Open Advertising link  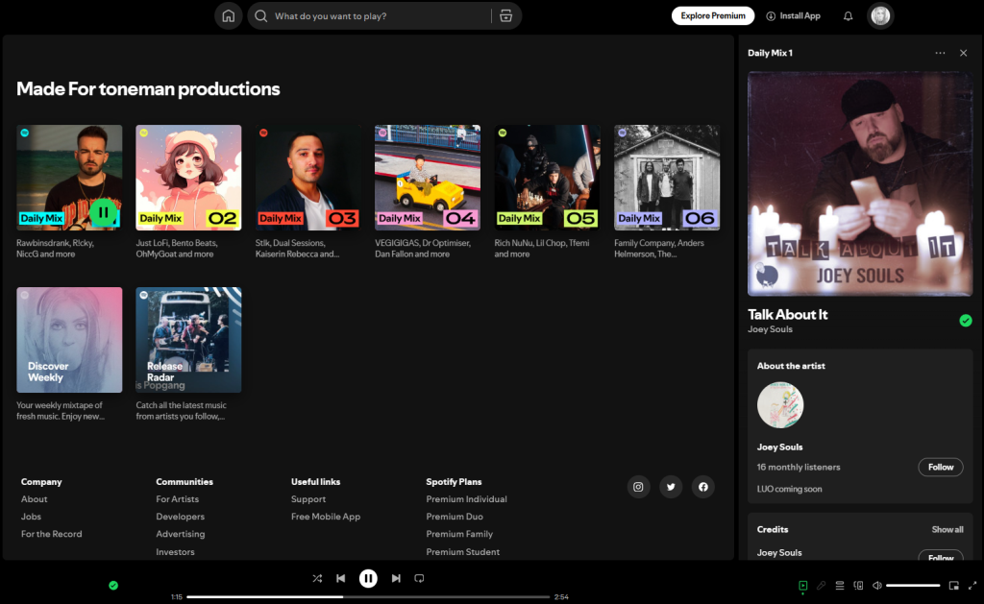(180, 534)
